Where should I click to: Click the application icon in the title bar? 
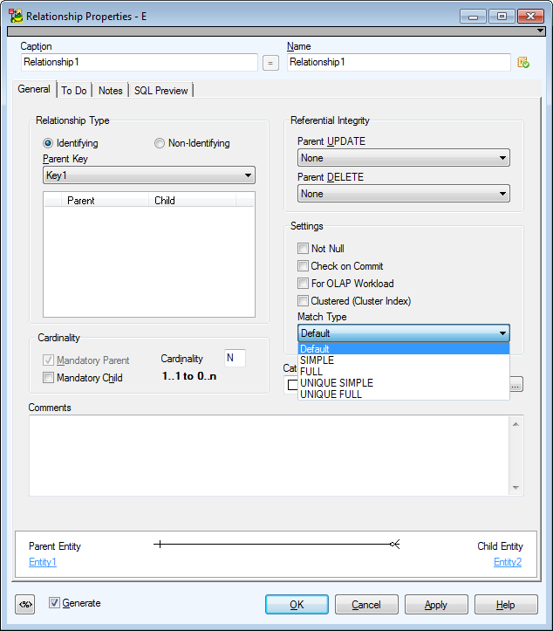[16, 16]
